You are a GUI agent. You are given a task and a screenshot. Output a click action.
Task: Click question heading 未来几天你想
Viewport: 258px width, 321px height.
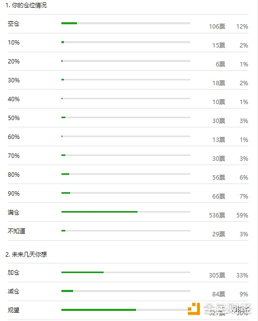[x=26, y=255]
